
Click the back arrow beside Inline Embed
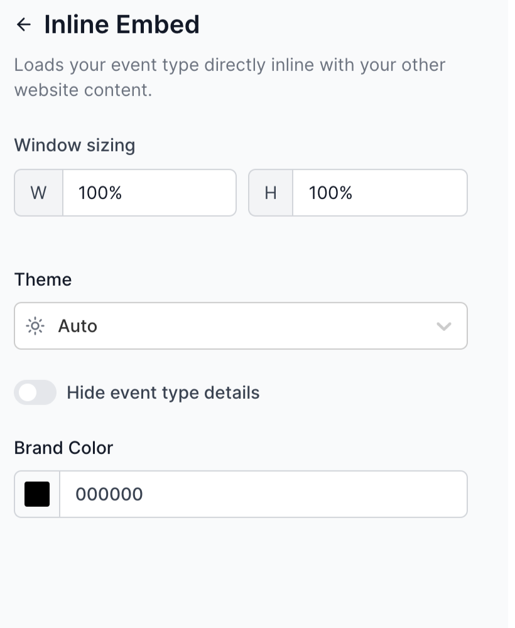(24, 24)
